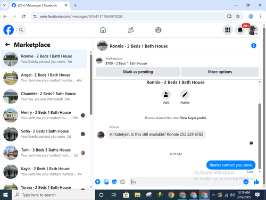Open more actions plus icon in composer

(x=98, y=182)
